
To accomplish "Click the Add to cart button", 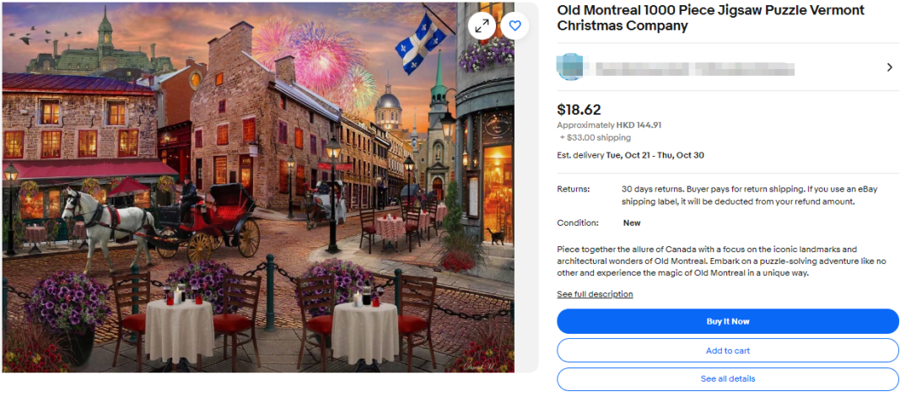I will [727, 351].
